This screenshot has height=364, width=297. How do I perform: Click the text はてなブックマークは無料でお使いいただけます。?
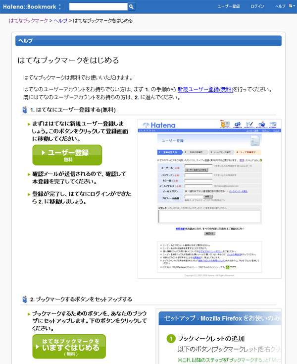tap(78, 77)
